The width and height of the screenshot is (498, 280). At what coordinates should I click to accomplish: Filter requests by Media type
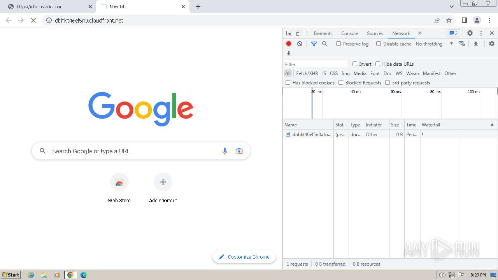(360, 73)
